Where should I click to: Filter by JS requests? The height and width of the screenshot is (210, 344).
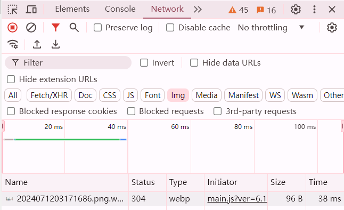(x=130, y=95)
